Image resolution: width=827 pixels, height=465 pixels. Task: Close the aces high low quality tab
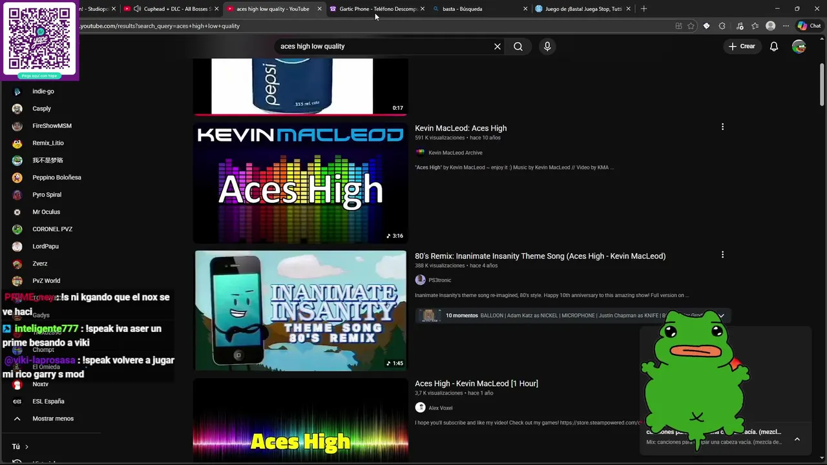319,9
